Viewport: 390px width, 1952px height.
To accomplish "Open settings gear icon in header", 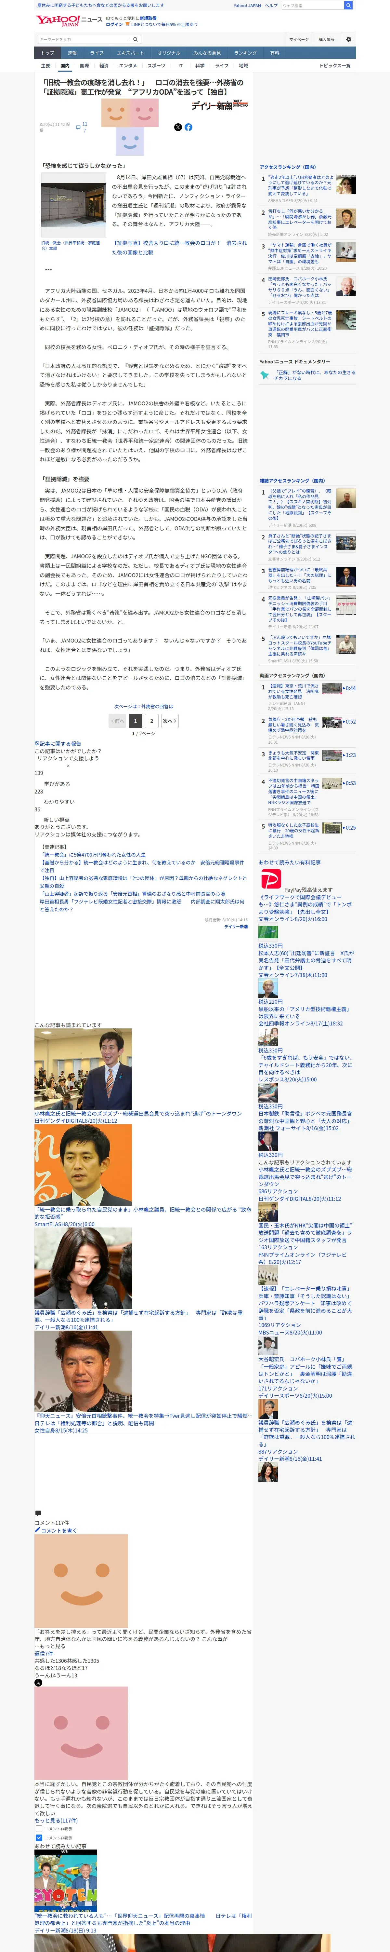I will (x=348, y=39).
